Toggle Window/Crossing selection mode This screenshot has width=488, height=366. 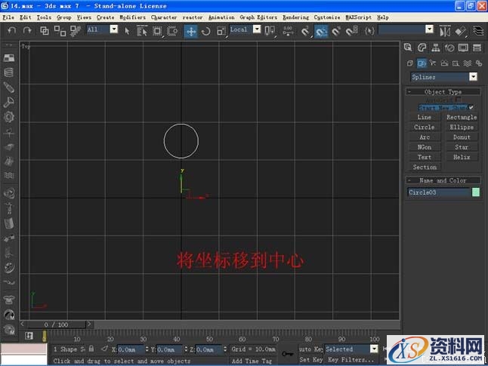[x=172, y=31]
